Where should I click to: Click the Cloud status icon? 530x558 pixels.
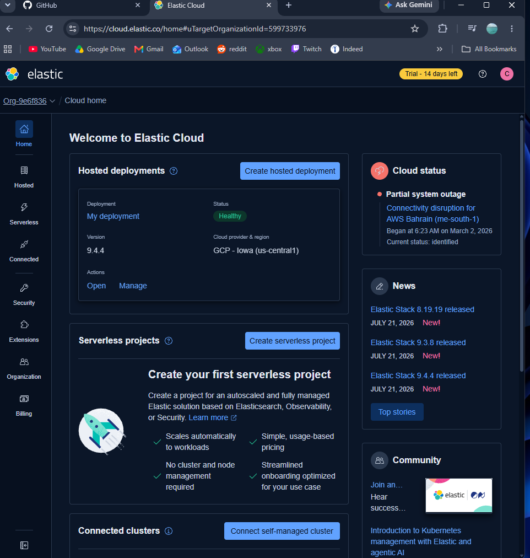coord(379,171)
